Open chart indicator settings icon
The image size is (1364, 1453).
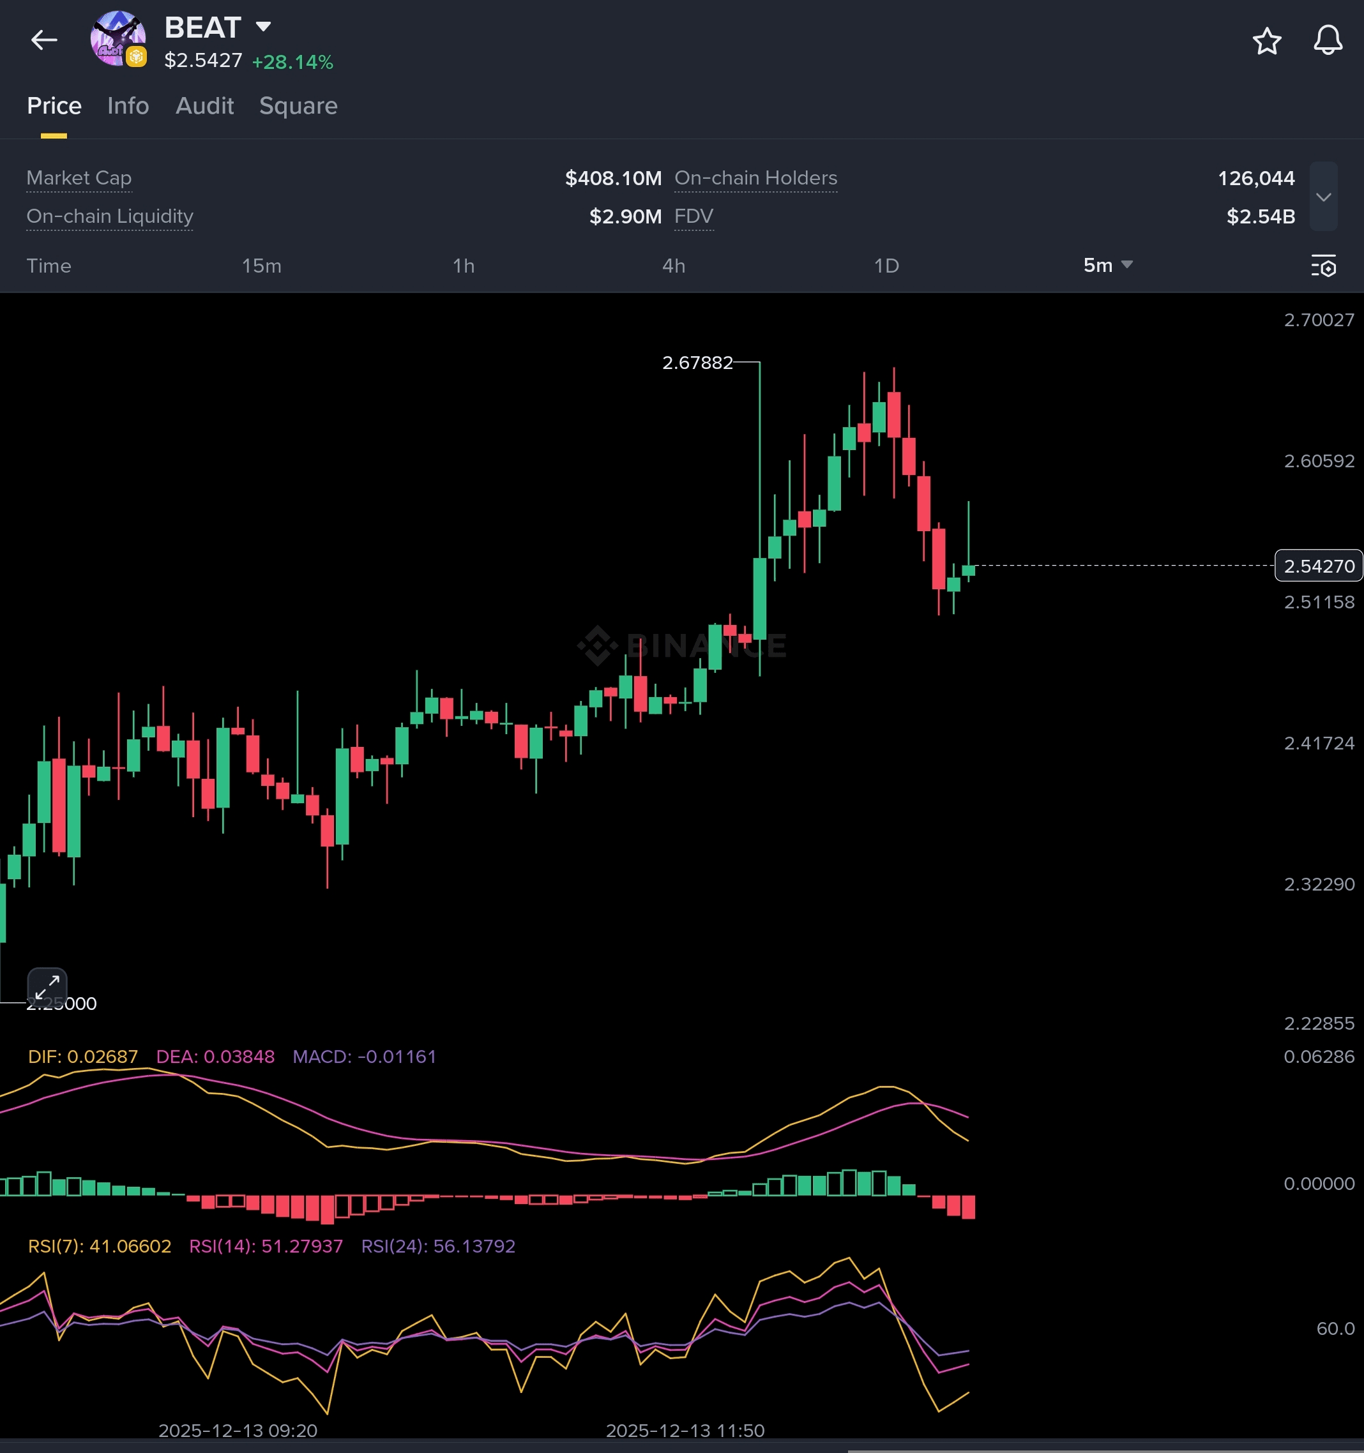coord(1323,266)
